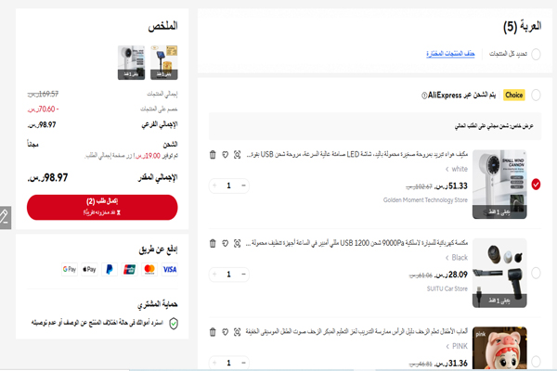The image size is (557, 371).
Task: Click the solar lamp thumbnail in summary
Action: tap(163, 62)
